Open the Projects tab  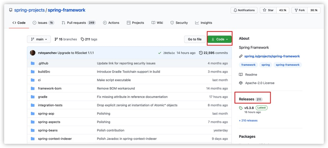[135, 23]
